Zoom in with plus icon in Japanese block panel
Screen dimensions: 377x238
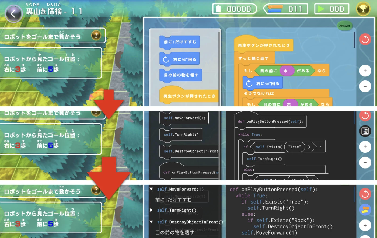click(365, 71)
